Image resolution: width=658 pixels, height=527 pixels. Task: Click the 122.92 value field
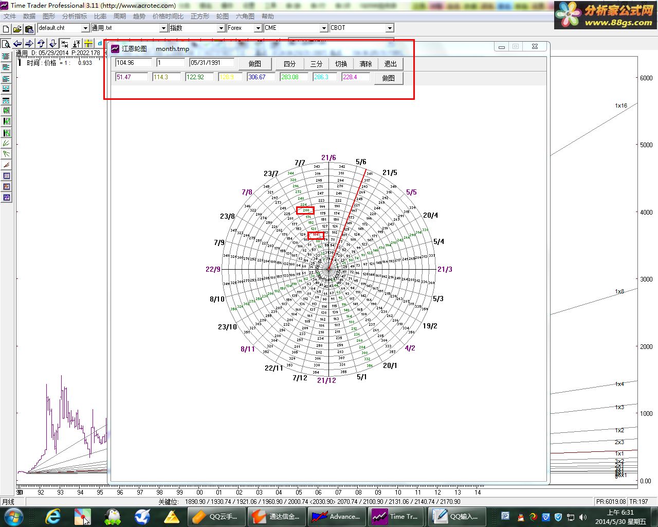(x=200, y=77)
